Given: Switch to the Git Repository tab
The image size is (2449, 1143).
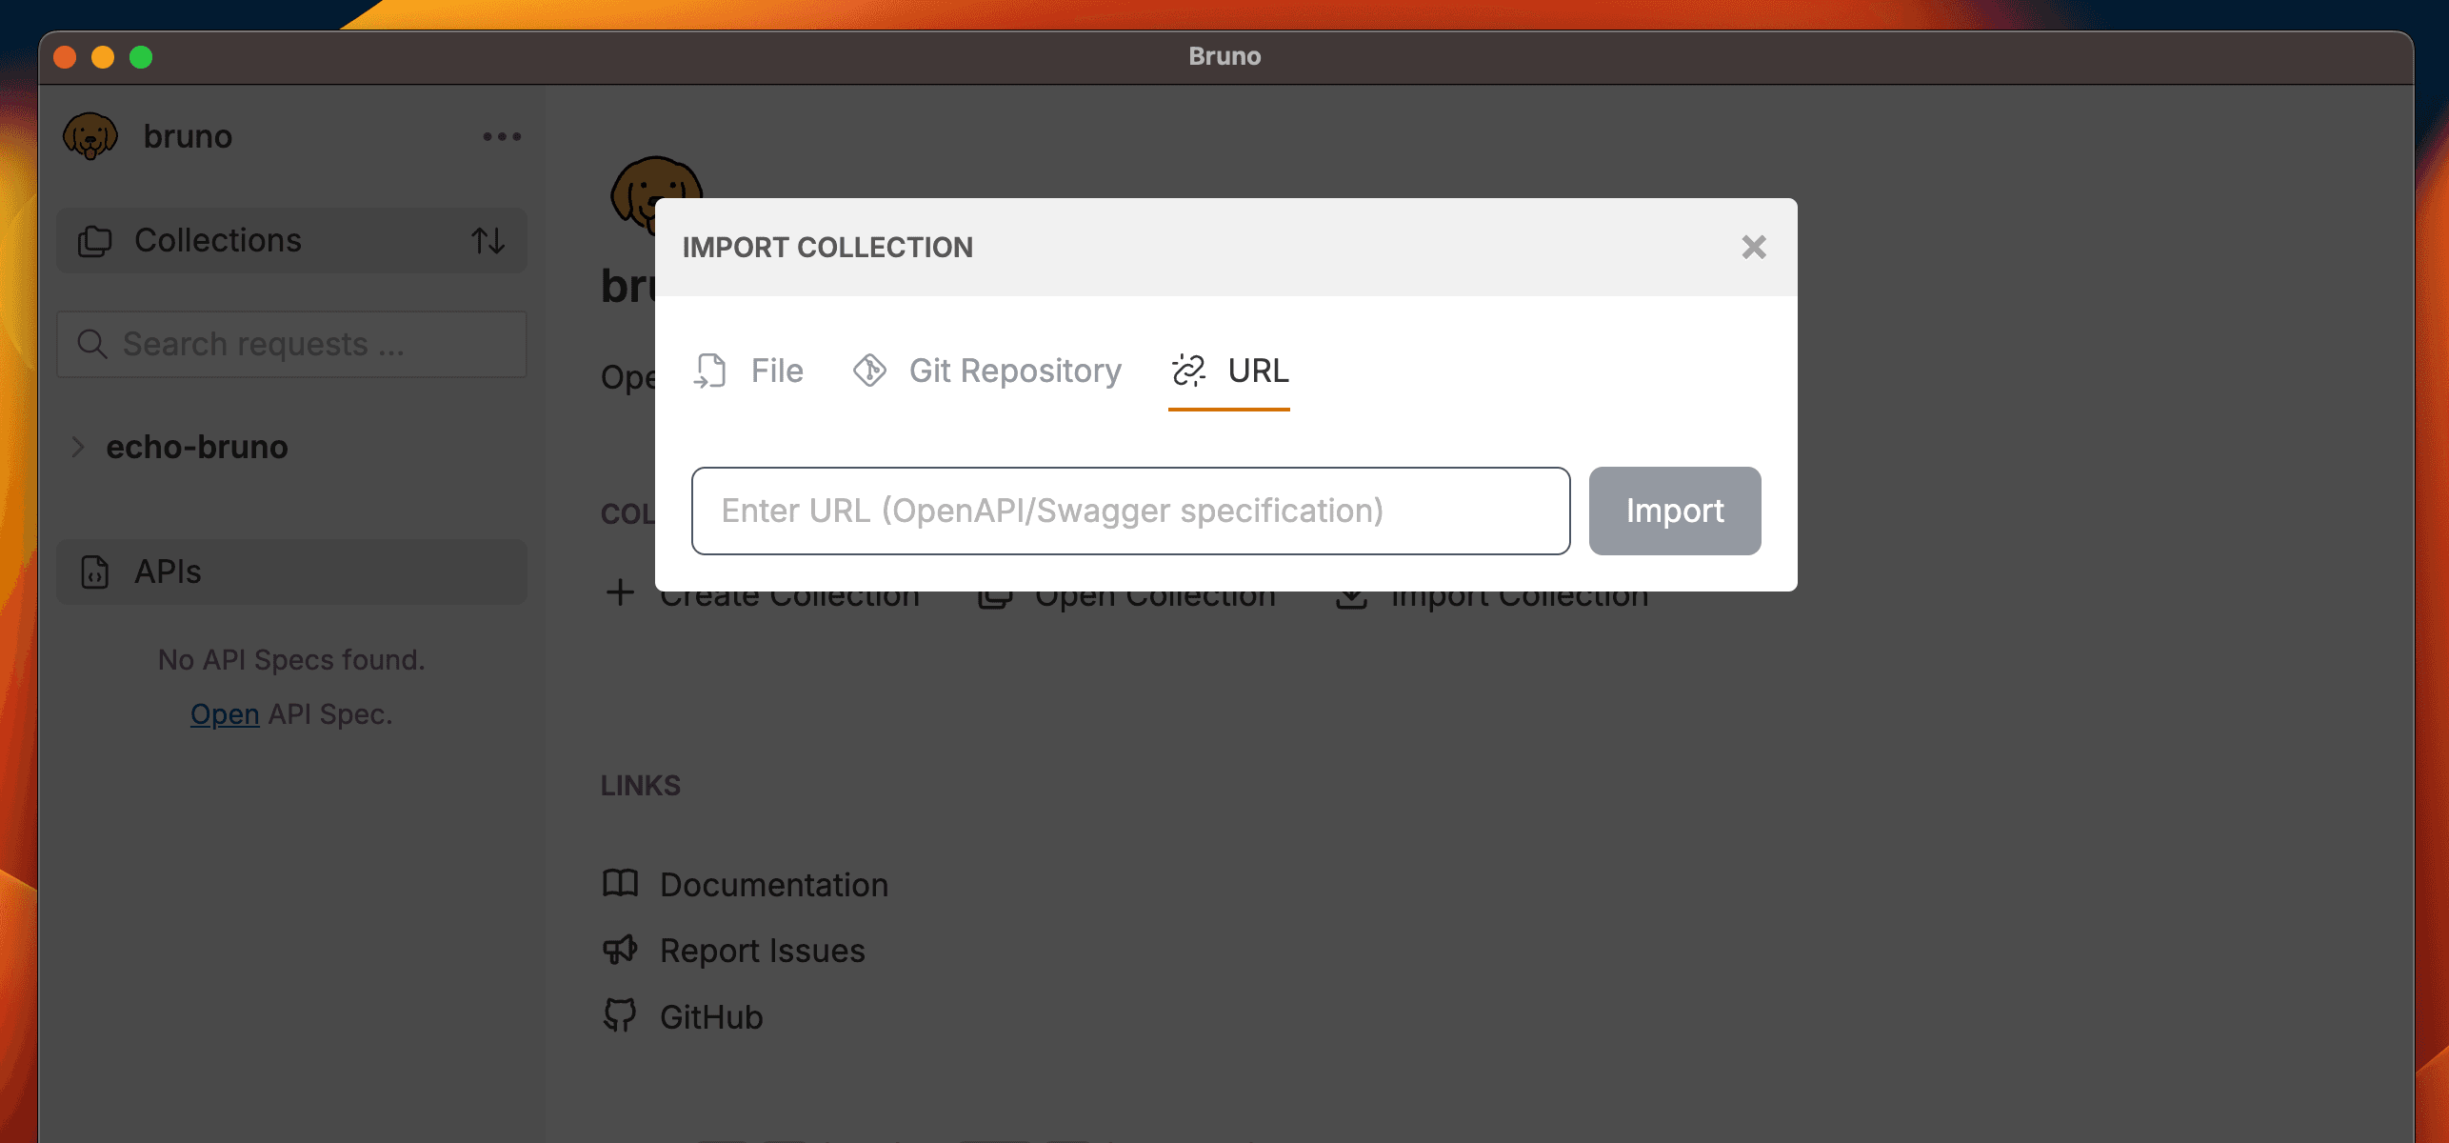Looking at the screenshot, I should pyautogui.click(x=987, y=371).
